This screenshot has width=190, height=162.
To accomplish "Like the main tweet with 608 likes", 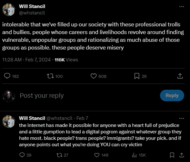I will 94,76.
